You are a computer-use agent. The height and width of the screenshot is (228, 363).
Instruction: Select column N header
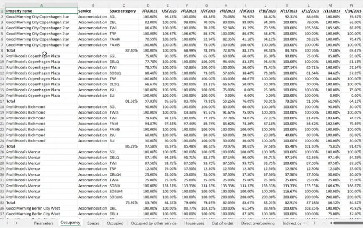(352, 5)
